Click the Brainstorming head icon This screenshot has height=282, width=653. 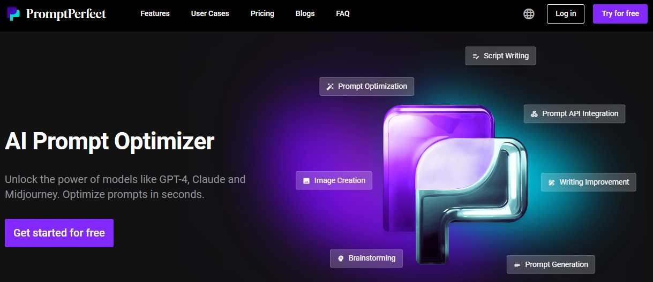tap(340, 258)
